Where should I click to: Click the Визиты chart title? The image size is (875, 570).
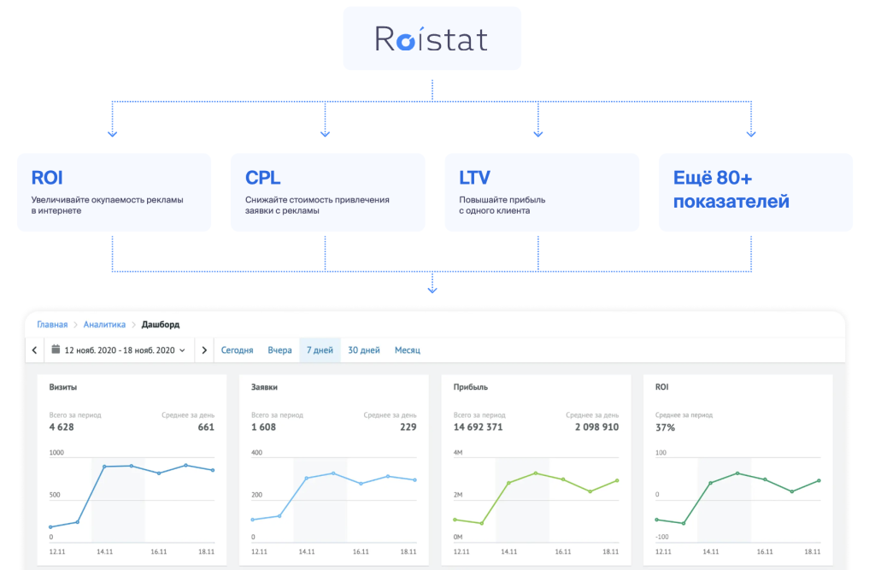[63, 387]
